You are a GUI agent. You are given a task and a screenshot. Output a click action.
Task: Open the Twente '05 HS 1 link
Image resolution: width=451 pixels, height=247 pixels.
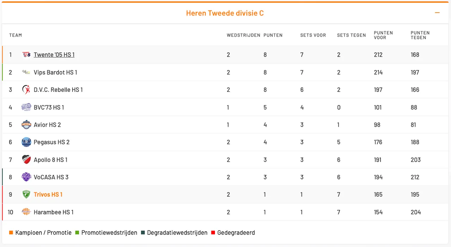tap(54, 55)
